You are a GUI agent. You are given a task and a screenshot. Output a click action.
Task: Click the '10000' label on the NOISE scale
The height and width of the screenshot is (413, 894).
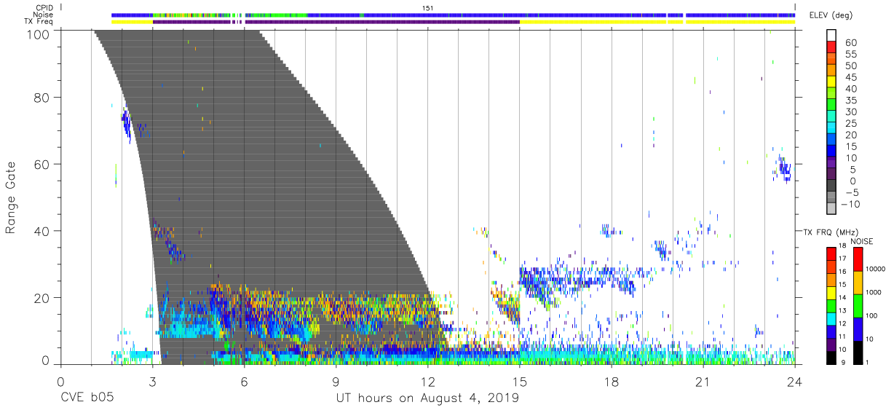point(877,269)
